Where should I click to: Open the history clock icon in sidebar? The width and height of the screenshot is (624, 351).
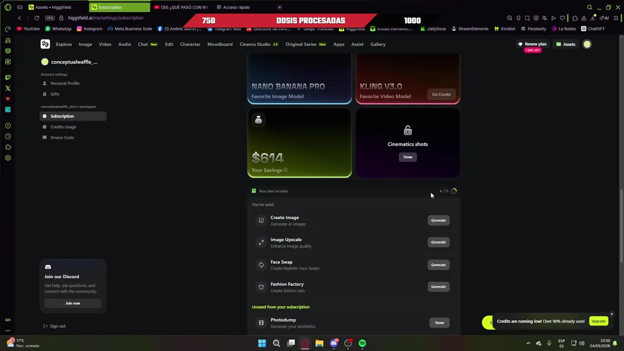pyautogui.click(x=8, y=136)
